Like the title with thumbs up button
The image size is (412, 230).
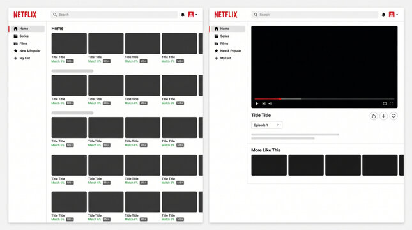coord(374,116)
